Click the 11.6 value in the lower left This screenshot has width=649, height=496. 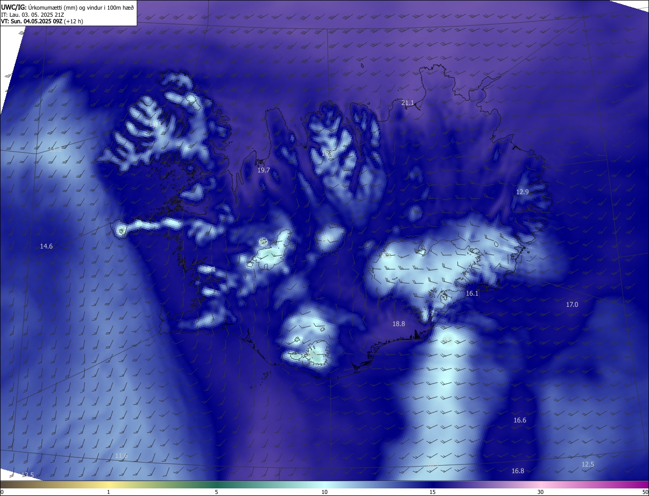coord(121,456)
